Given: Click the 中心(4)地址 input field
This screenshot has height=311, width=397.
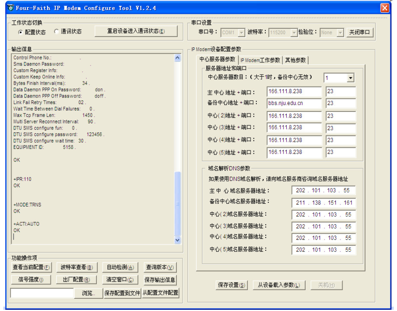Looking at the screenshot, I should (294, 140).
